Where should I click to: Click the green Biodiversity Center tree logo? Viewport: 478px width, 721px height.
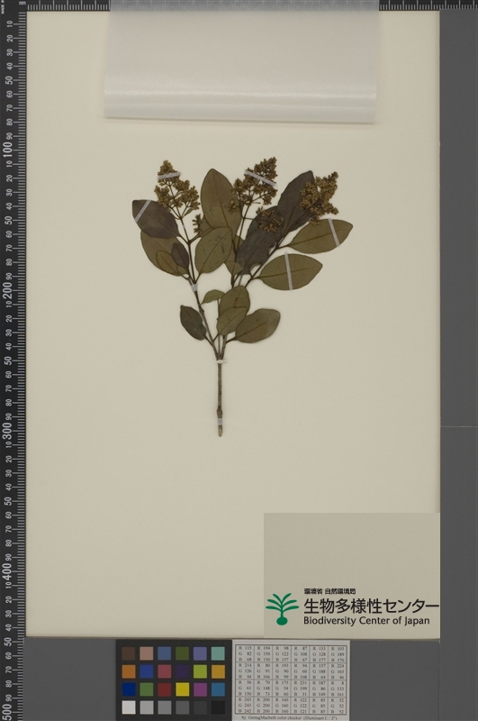[x=282, y=609]
